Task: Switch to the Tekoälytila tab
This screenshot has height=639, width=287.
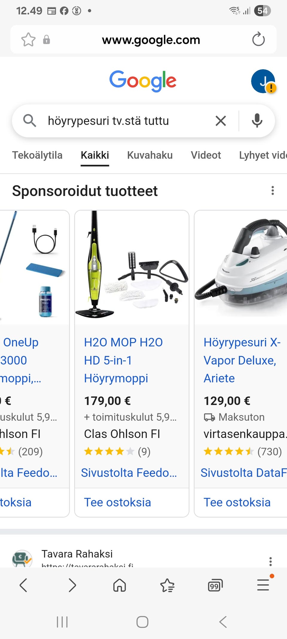Action: point(37,155)
